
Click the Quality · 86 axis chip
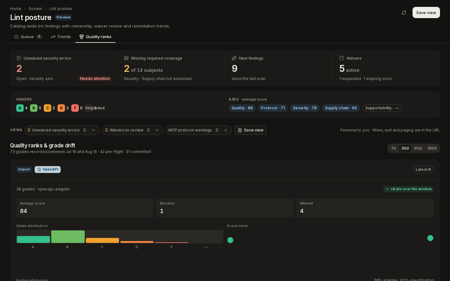click(x=242, y=108)
